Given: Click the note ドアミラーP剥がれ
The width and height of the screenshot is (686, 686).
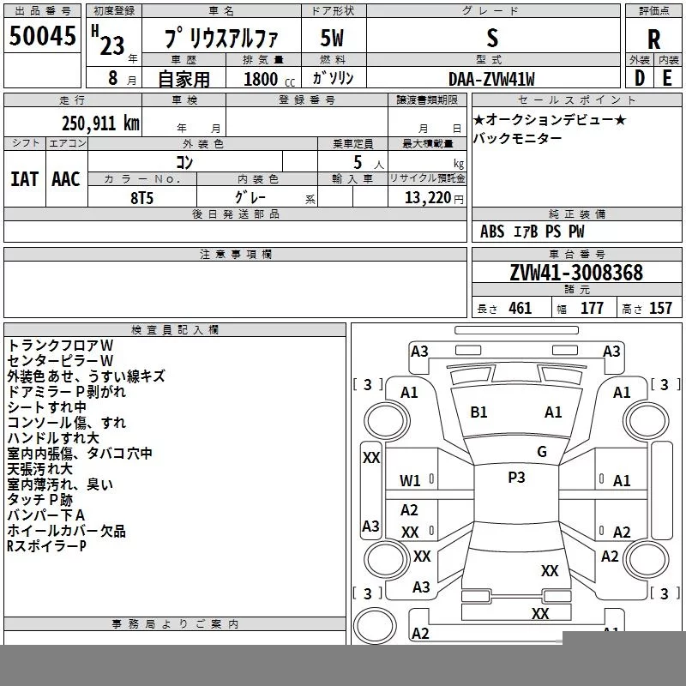Looking at the screenshot, I should point(67,392).
